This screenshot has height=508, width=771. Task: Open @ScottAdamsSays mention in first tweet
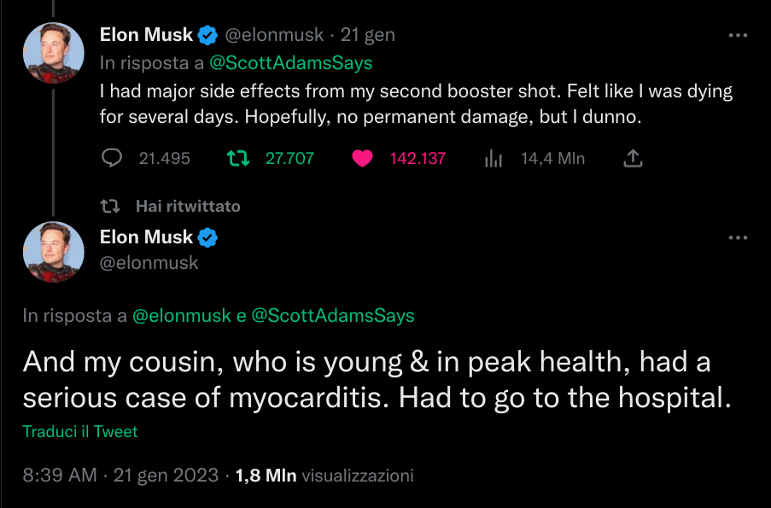(291, 62)
